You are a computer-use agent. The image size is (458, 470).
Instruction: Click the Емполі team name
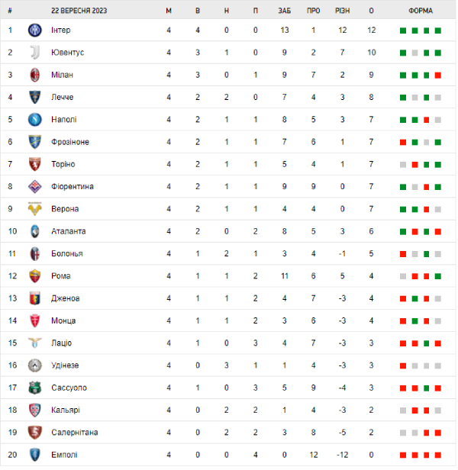63,455
